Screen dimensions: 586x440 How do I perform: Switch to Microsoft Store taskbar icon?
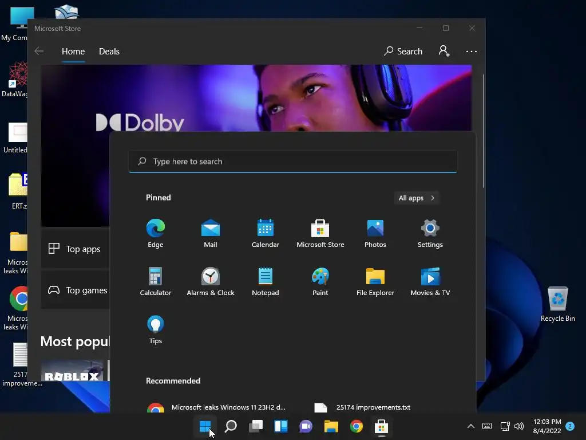pyautogui.click(x=381, y=426)
